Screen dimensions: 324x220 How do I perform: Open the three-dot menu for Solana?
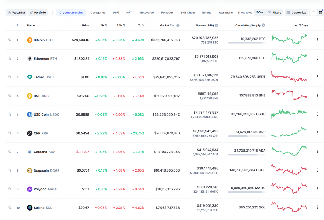click(318, 207)
